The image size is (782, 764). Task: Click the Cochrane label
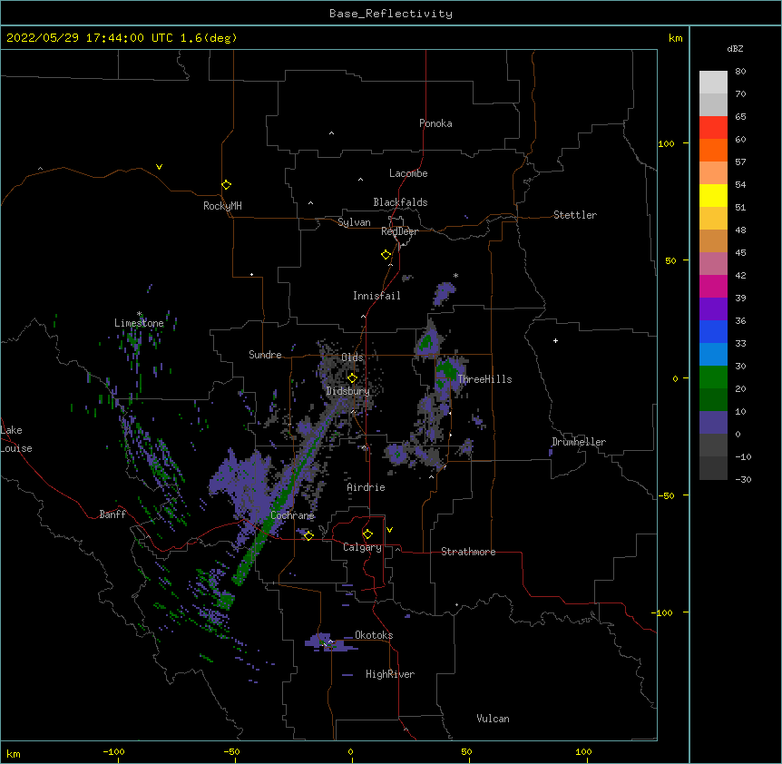pyautogui.click(x=292, y=515)
